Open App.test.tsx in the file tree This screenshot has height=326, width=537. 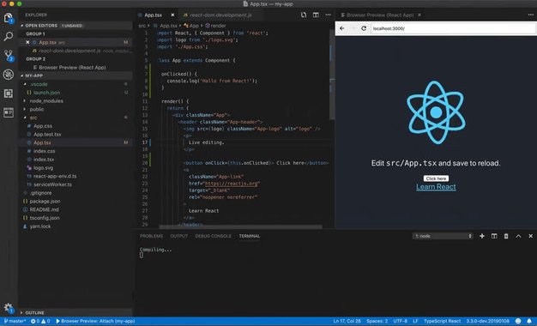tap(47, 134)
